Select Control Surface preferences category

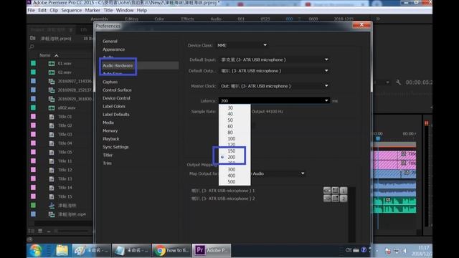click(117, 90)
